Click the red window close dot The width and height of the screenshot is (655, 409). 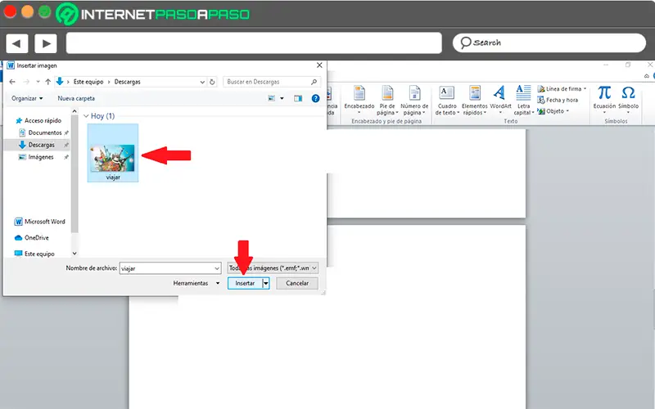10,11
